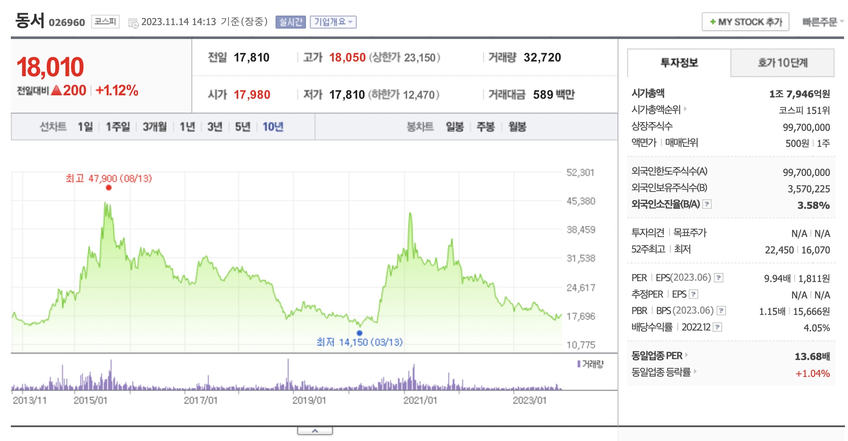This screenshot has width=848, height=441.
Task: Click the 실시간 real-time button
Action: 291,22
